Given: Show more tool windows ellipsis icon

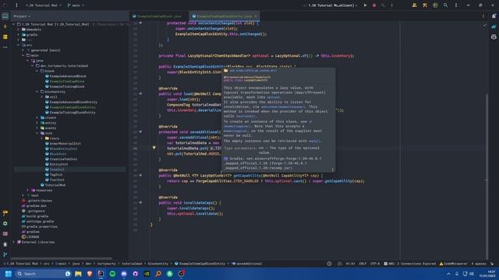Looking at the screenshot, I should [x=5, y=47].
